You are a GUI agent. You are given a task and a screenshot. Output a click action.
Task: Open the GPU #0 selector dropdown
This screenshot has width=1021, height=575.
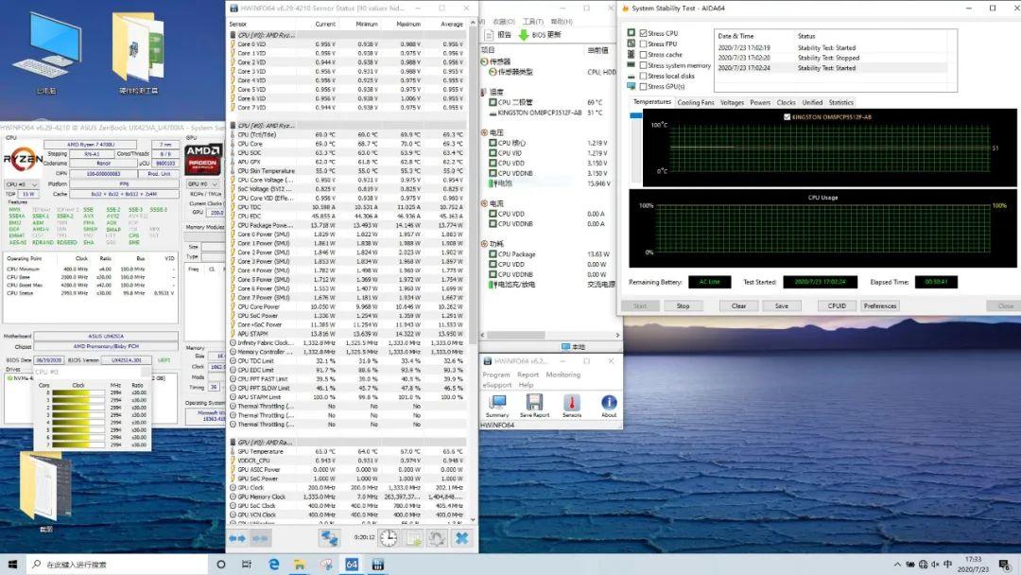[x=202, y=184]
